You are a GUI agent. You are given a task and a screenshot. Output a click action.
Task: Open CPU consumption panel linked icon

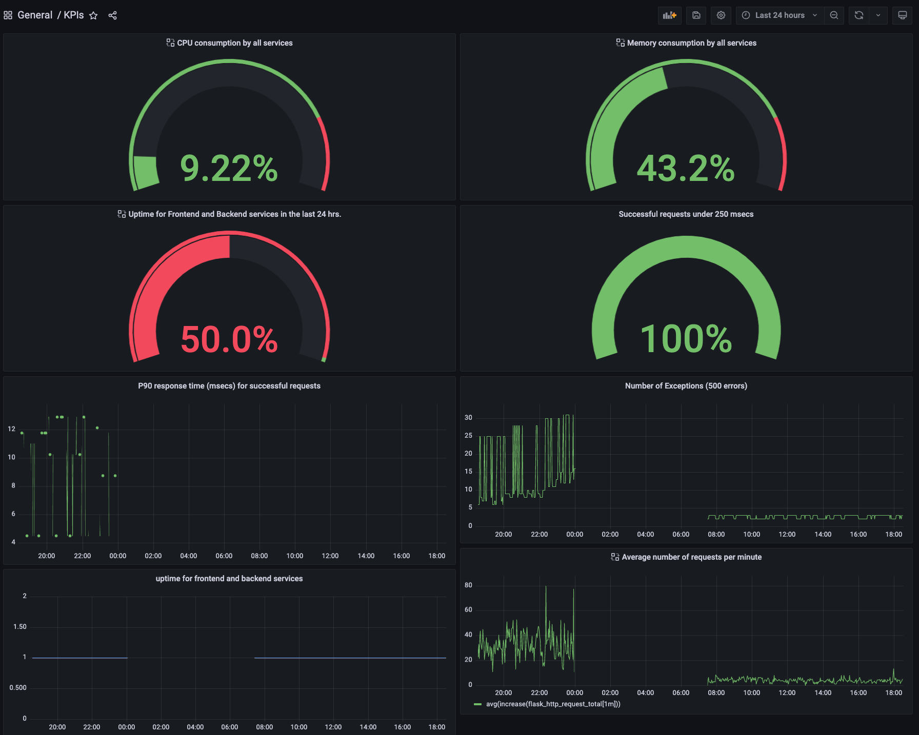(x=170, y=43)
